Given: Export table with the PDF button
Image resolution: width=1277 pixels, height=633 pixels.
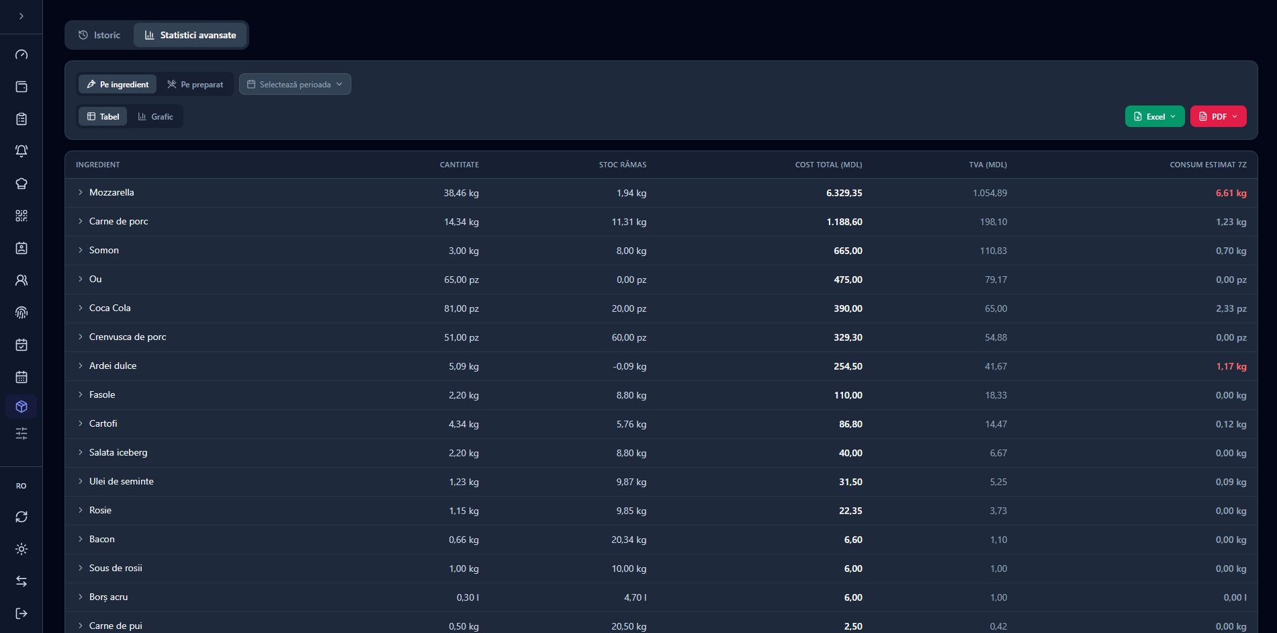Looking at the screenshot, I should 1219,116.
